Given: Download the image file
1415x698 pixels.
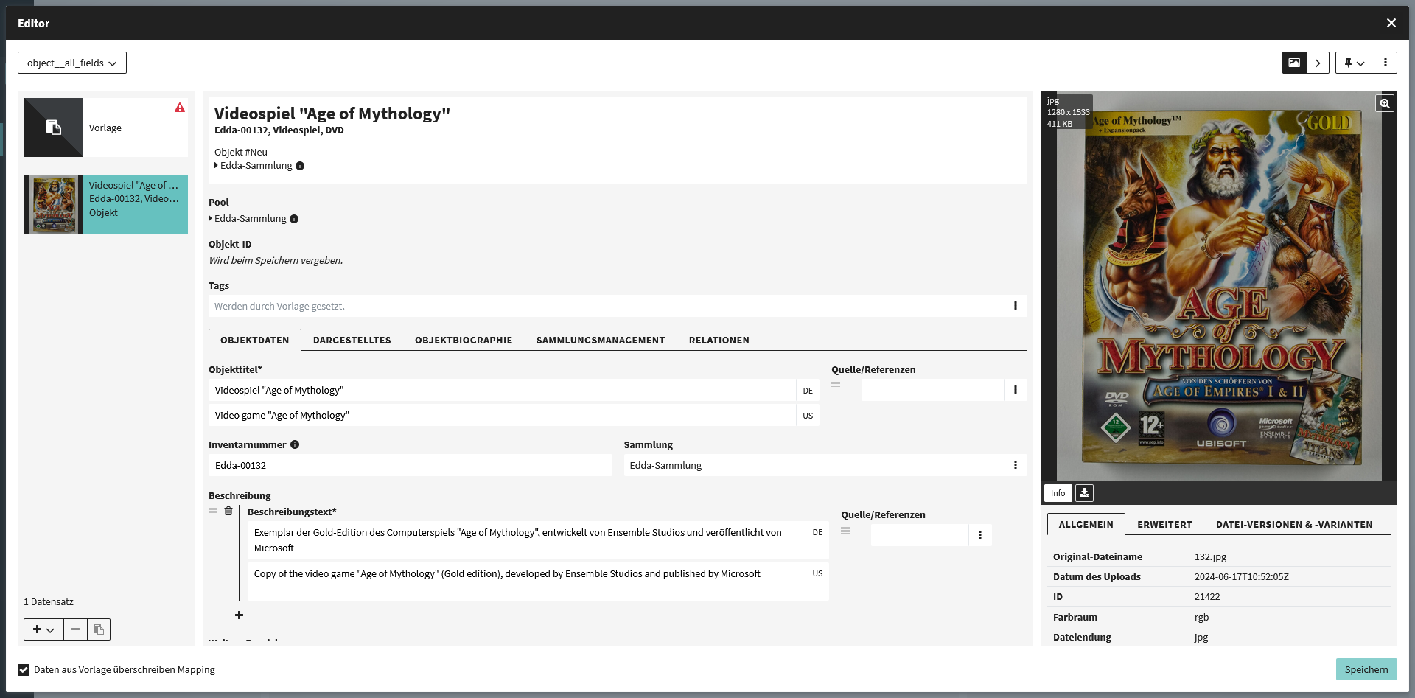Looking at the screenshot, I should (1084, 493).
